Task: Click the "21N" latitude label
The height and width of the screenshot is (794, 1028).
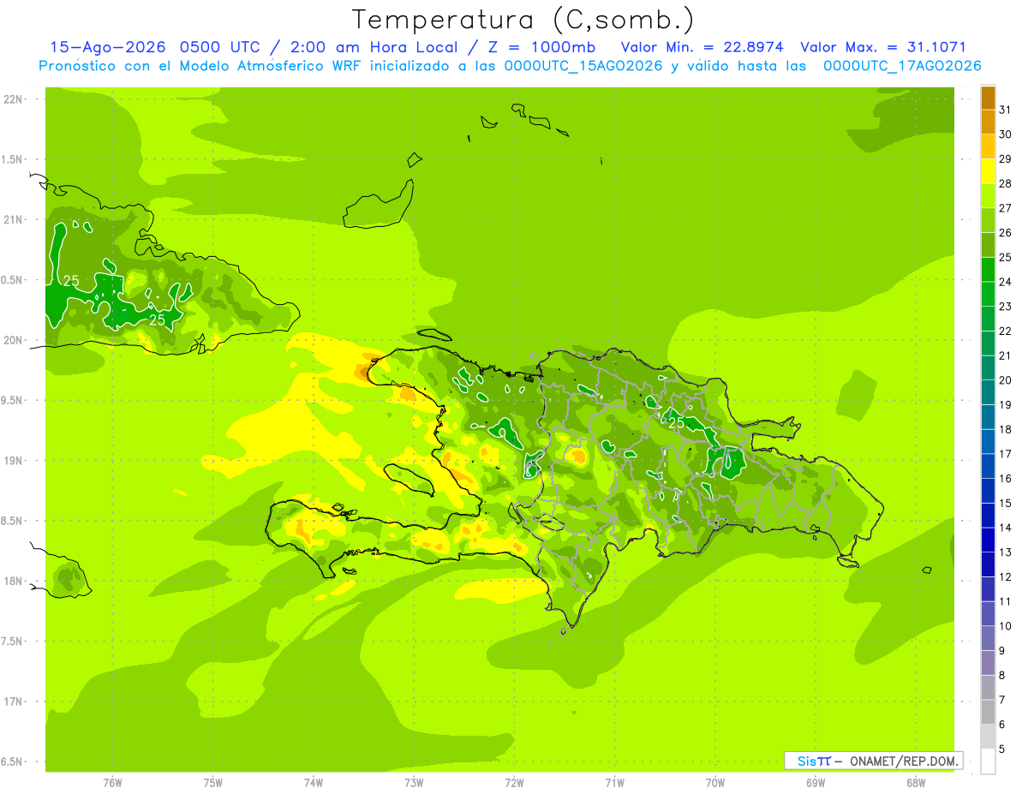Action: (x=14, y=219)
